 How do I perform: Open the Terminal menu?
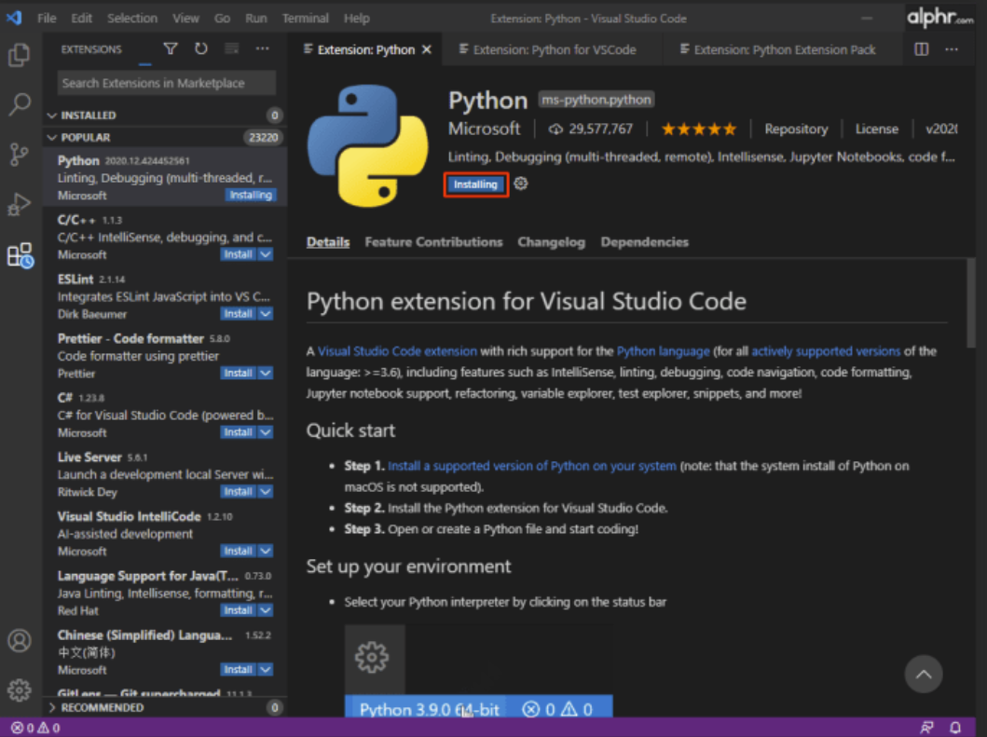point(306,19)
